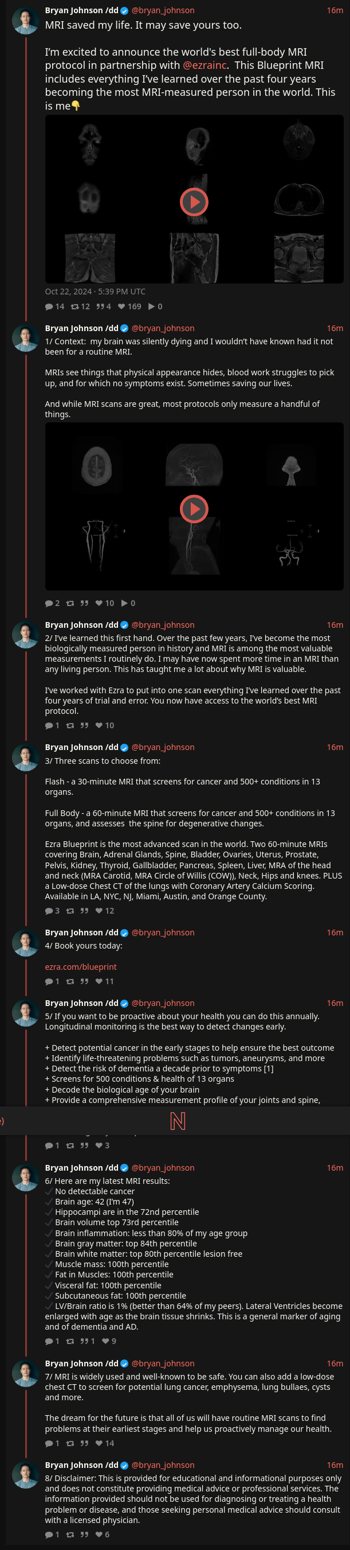
Task: Click the 16m time on tweet 3/
Action: pyautogui.click(x=335, y=747)
